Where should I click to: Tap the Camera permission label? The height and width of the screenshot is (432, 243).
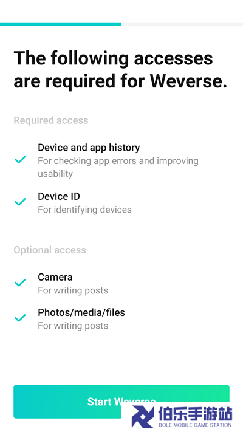(x=55, y=277)
